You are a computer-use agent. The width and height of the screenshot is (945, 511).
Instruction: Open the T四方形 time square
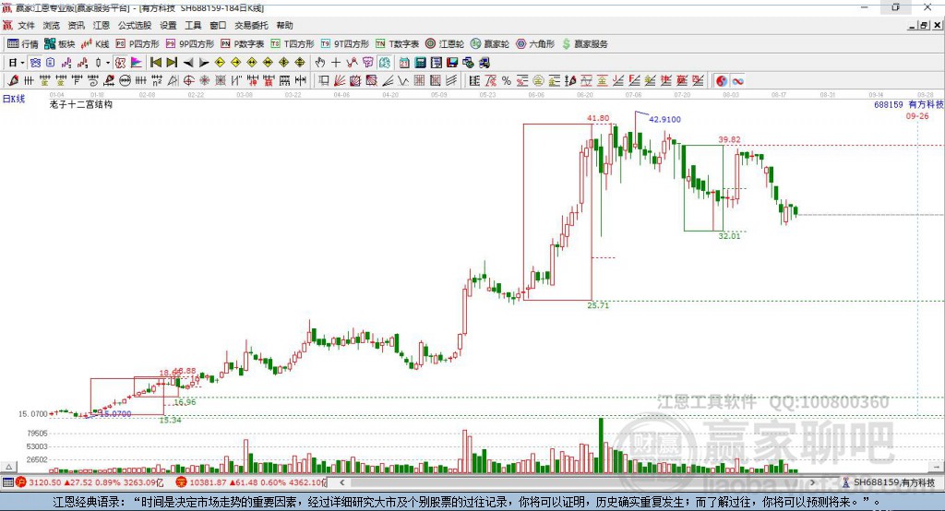(x=293, y=44)
